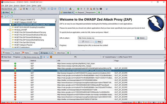This screenshot has height=104, width=167.
Task: Toggle break on all requests green circle
Action: (78, 9)
